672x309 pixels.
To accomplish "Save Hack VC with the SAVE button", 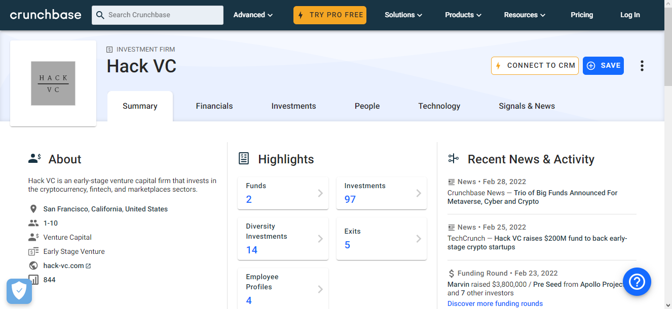I will coord(603,66).
